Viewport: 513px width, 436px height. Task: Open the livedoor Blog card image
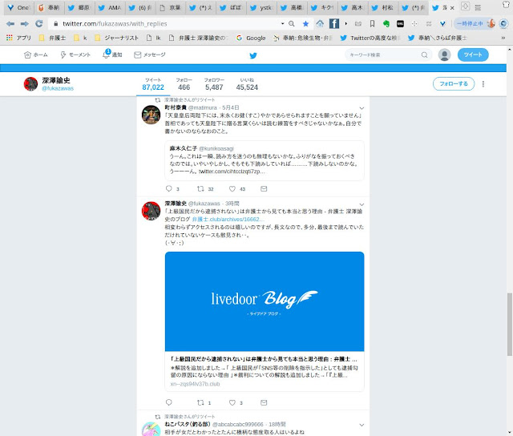[x=265, y=301]
